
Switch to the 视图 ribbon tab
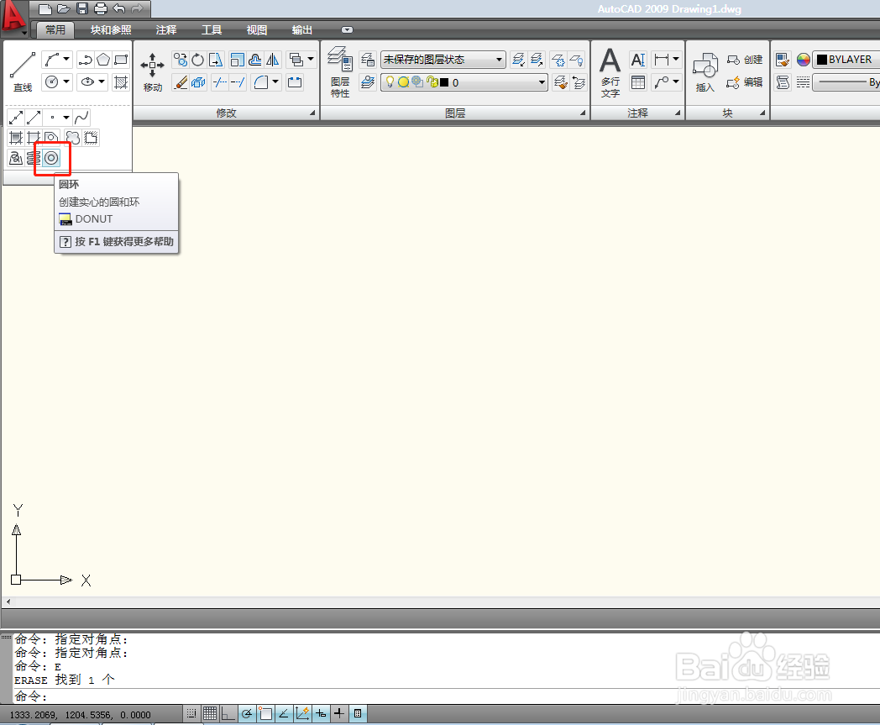(x=256, y=29)
